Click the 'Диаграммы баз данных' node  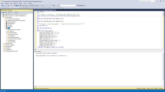point(15,30)
